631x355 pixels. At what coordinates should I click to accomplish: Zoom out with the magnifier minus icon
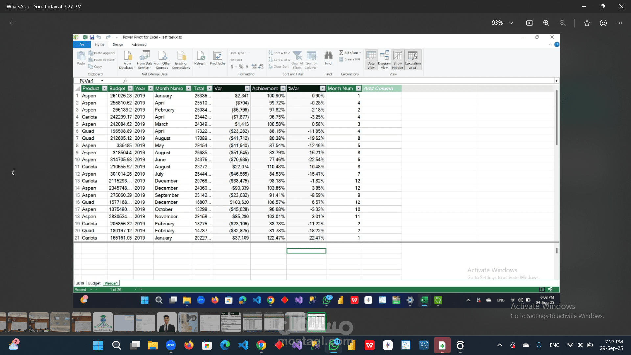[563, 23]
